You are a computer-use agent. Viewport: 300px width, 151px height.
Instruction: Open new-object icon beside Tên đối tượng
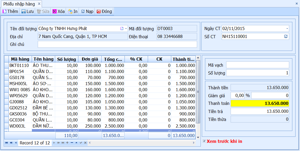click(122, 29)
